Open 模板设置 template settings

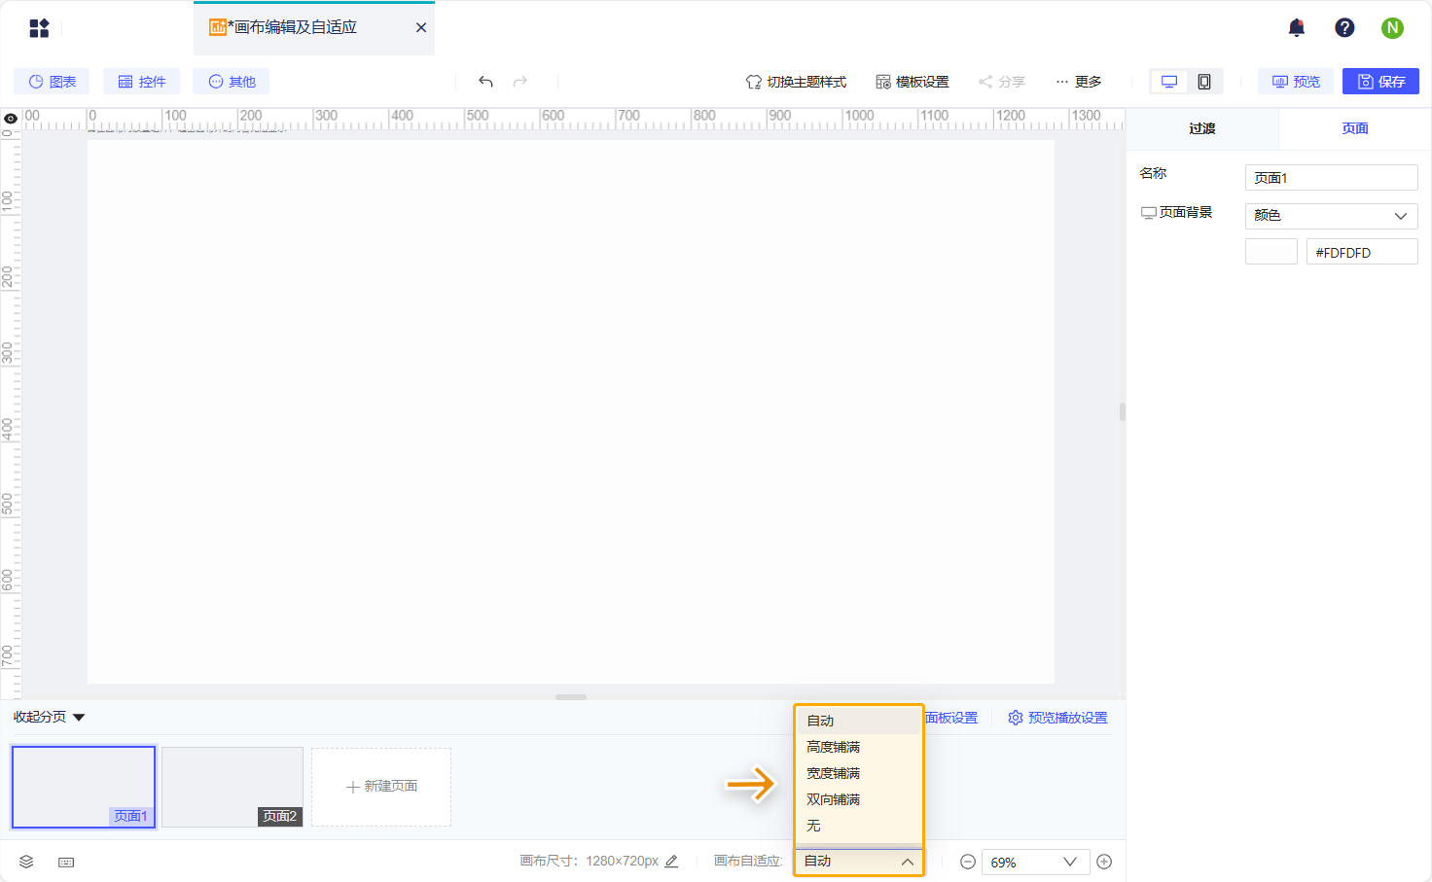point(913,82)
